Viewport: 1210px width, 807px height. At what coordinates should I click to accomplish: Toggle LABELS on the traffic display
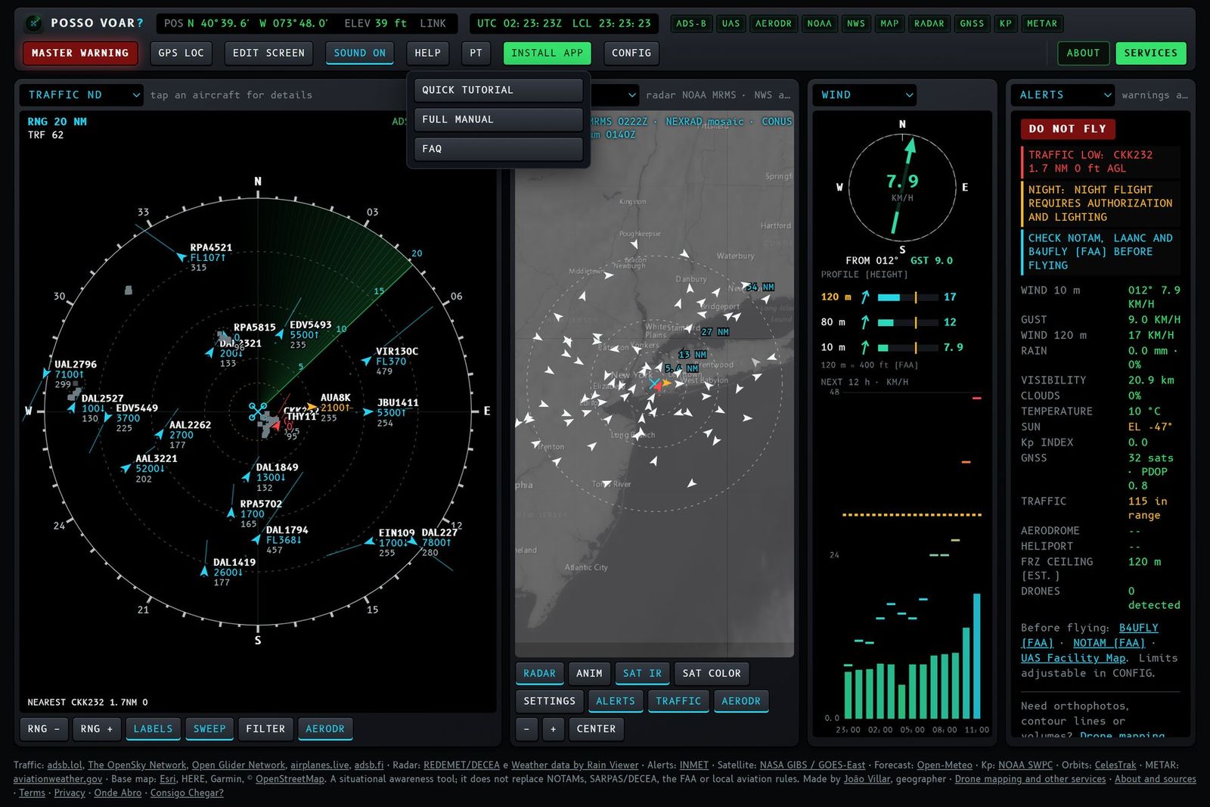coord(154,729)
